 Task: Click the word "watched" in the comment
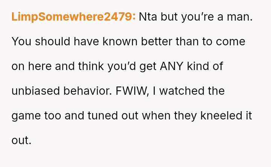point(181,91)
